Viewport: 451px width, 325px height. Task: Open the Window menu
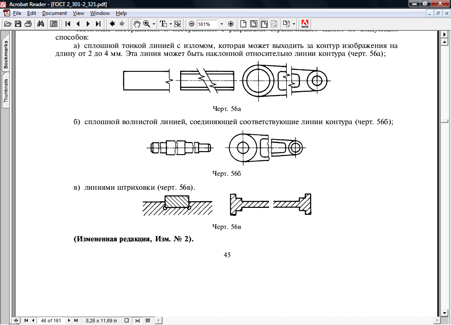pyautogui.click(x=100, y=13)
